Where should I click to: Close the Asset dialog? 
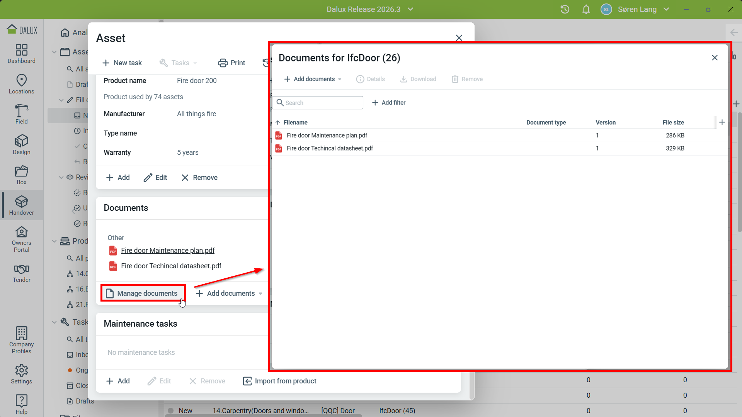click(x=459, y=38)
